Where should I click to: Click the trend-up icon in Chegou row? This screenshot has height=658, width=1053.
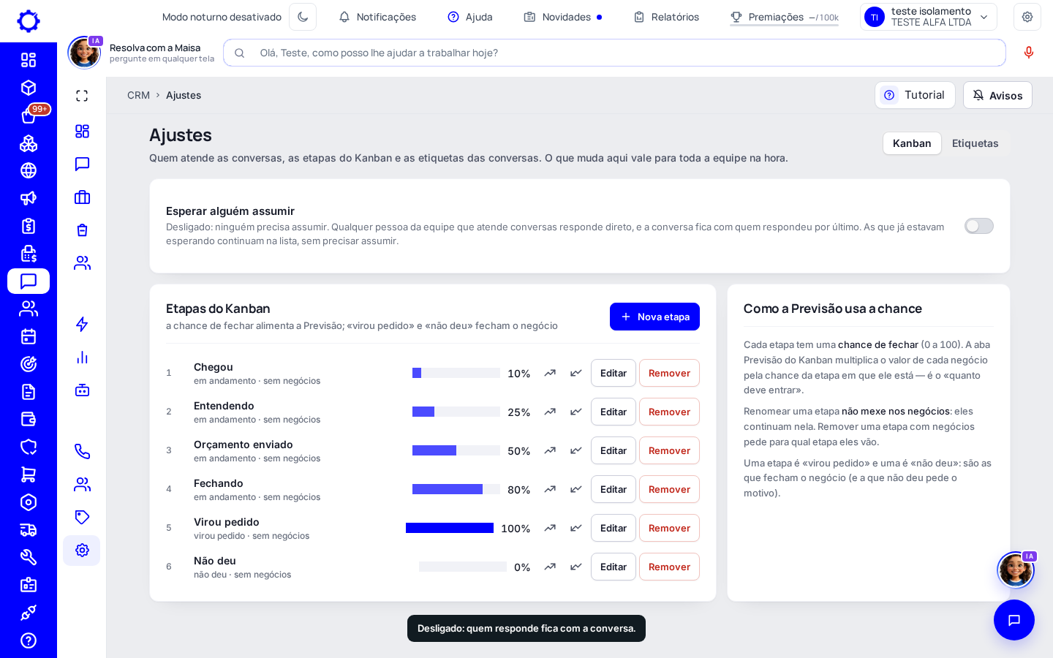(x=550, y=373)
